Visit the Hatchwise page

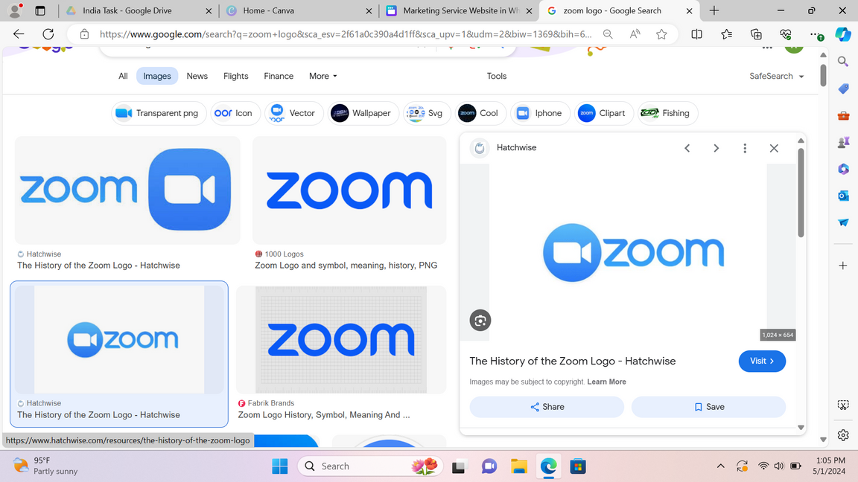(762, 361)
